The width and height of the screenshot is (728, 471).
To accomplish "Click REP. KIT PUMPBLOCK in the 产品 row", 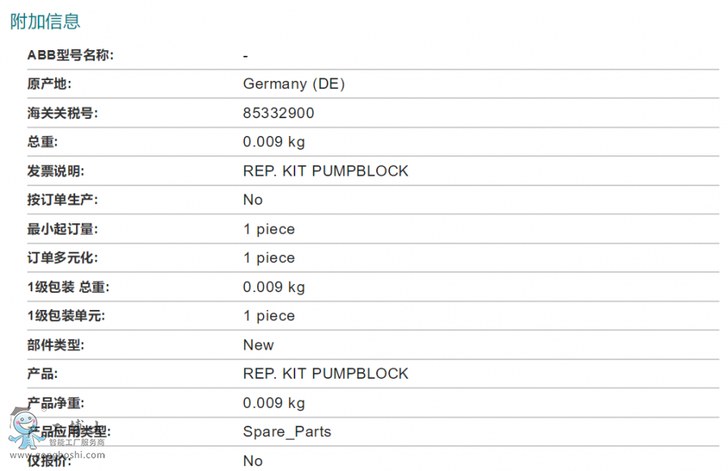I will click(x=325, y=374).
